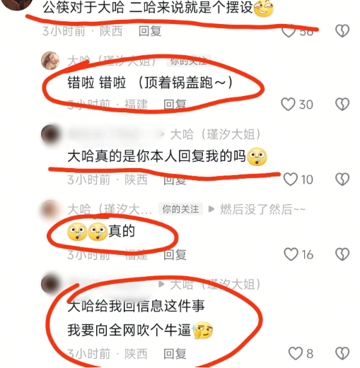Like the comment with 8 likes

point(296,353)
